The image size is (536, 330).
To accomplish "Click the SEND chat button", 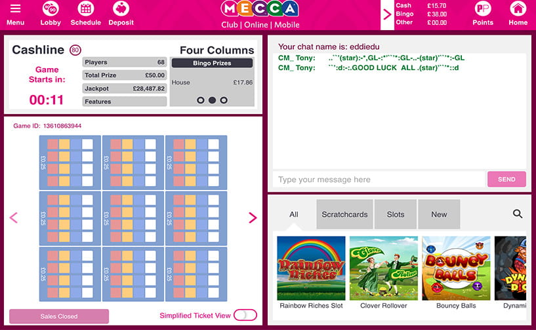I will point(506,179).
